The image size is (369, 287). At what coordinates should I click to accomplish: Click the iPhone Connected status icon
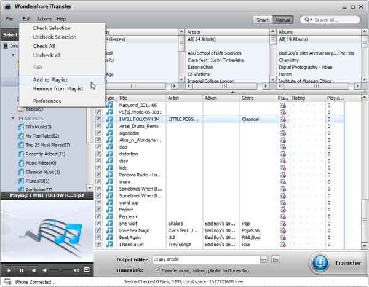pyautogui.click(x=7, y=281)
